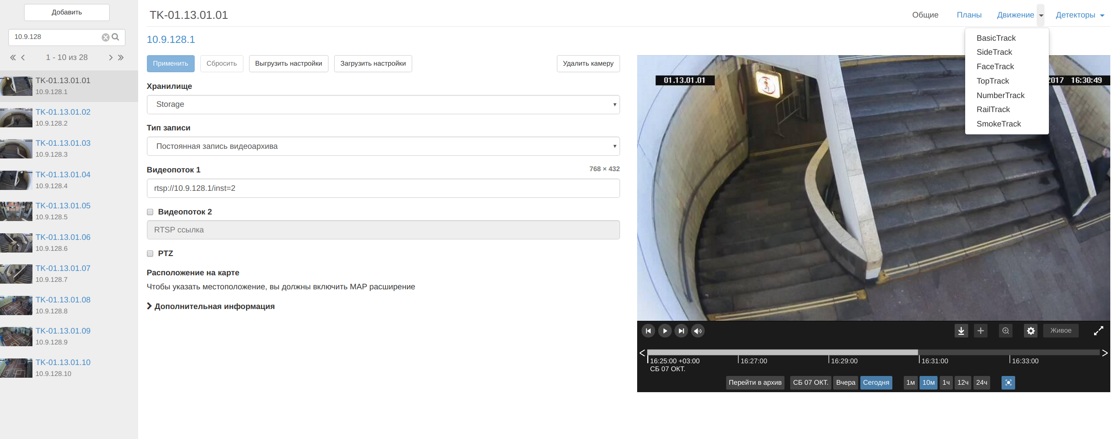
Task: Activate the zoom magnifier in player
Action: pos(1005,331)
